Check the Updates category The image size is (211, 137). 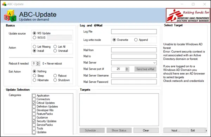(x=34, y=132)
